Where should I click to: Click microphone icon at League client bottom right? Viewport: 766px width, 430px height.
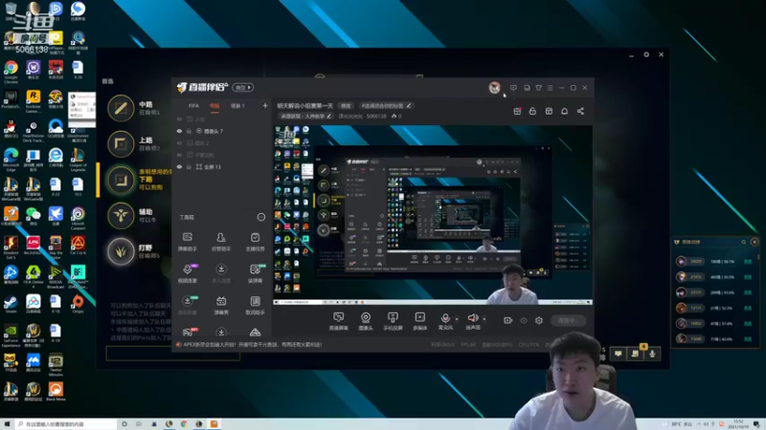(x=652, y=354)
